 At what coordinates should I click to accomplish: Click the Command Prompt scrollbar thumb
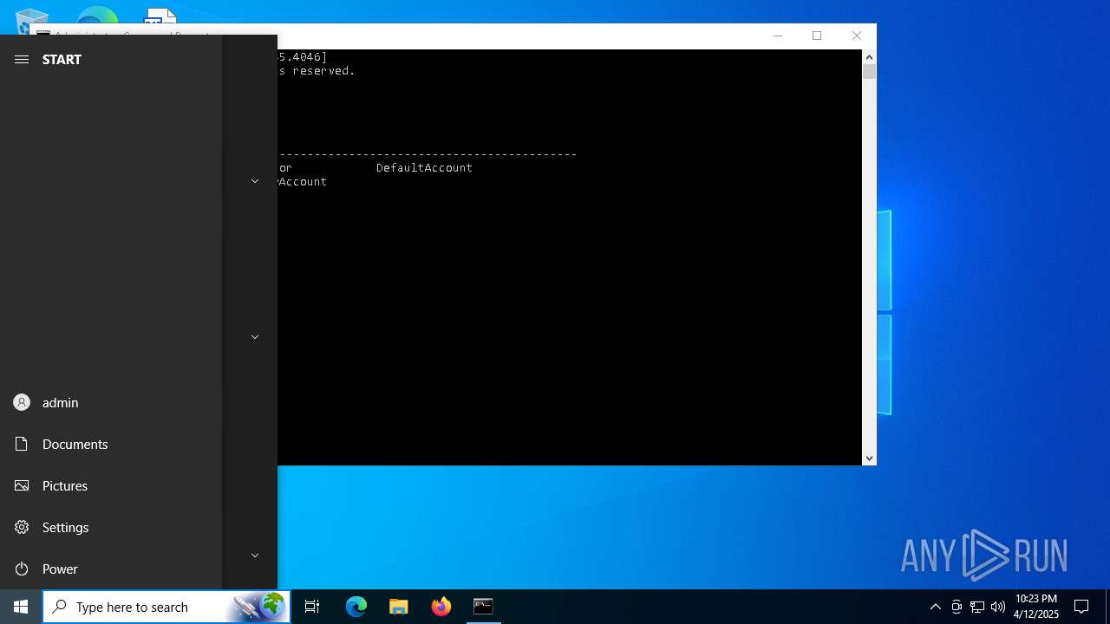click(x=869, y=72)
